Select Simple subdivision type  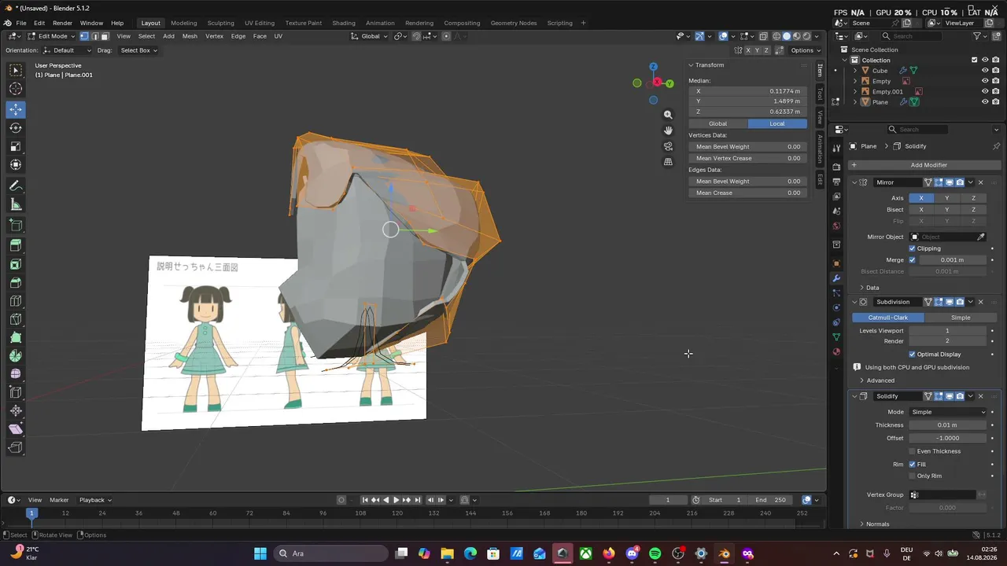click(x=961, y=318)
